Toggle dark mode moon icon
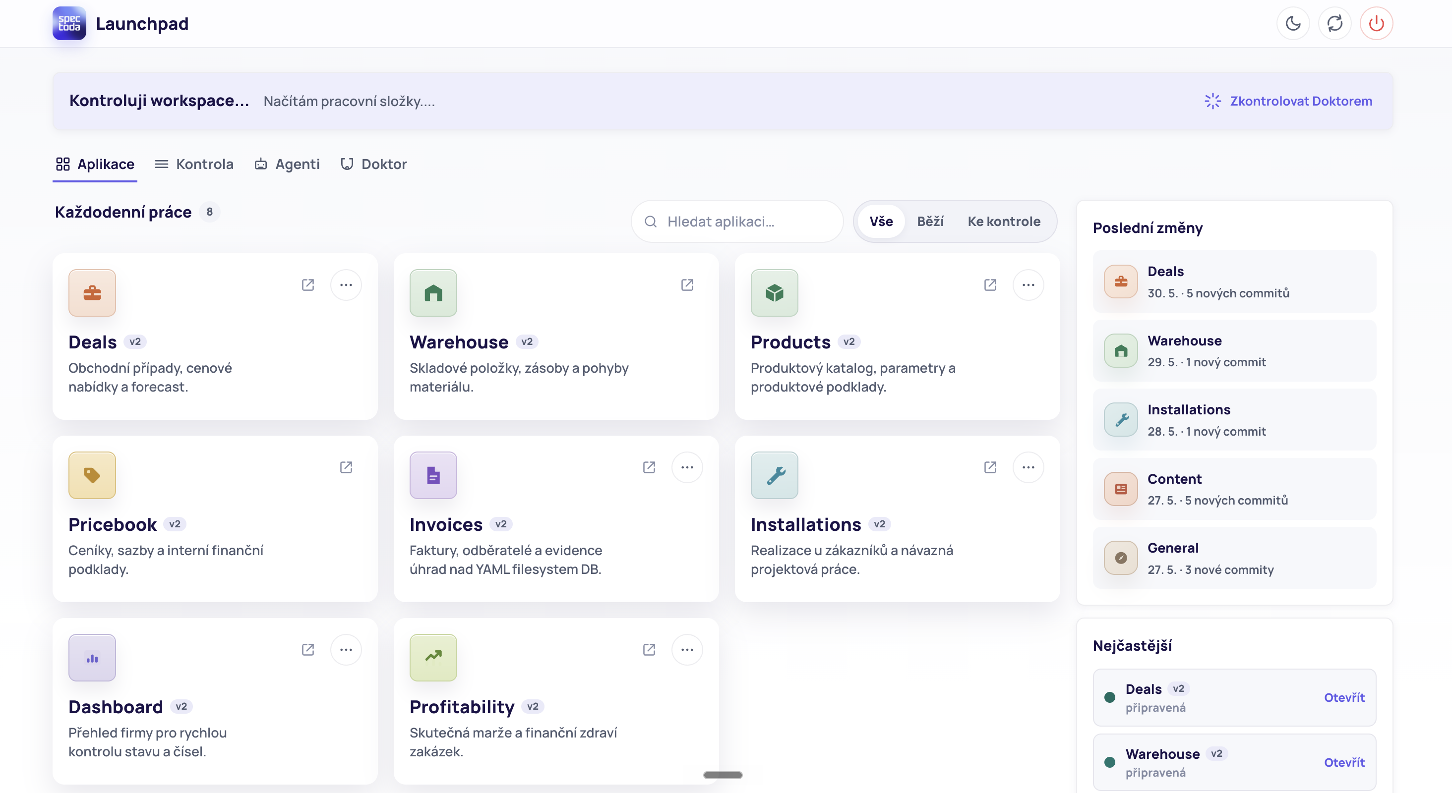This screenshot has width=1452, height=793. [1293, 24]
